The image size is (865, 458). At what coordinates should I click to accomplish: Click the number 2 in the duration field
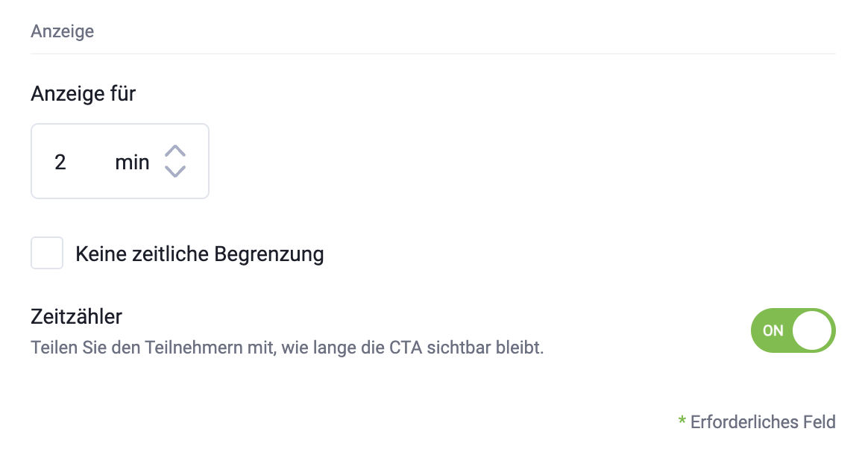[60, 162]
